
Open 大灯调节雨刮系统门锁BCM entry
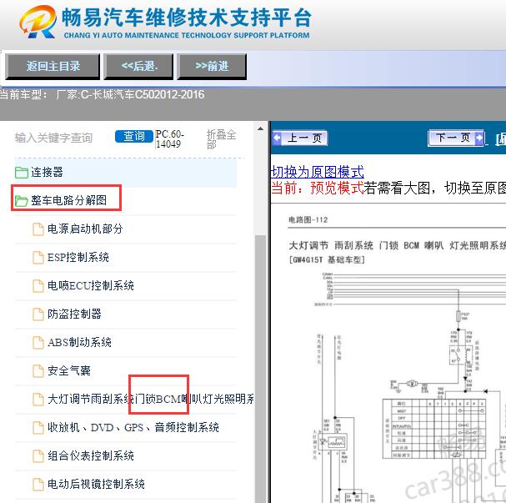click(x=151, y=399)
